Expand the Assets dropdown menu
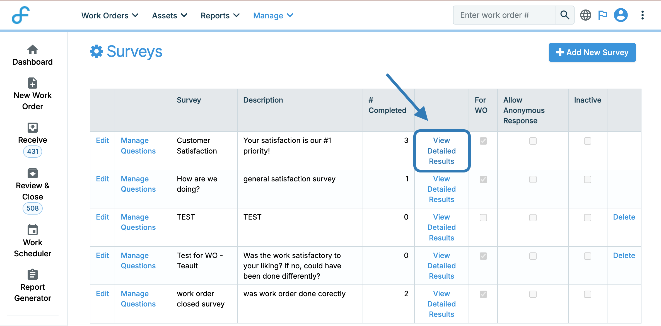Screen dimensions: 661x326 pos(169,16)
